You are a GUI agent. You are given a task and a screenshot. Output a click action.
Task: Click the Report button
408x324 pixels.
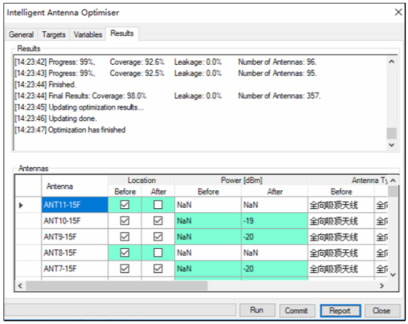[x=340, y=311]
